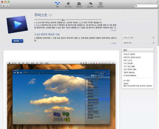This screenshot has height=129, width=159.
Task: Click the Apple menu icon in the screenshot
Action: tap(9, 63)
